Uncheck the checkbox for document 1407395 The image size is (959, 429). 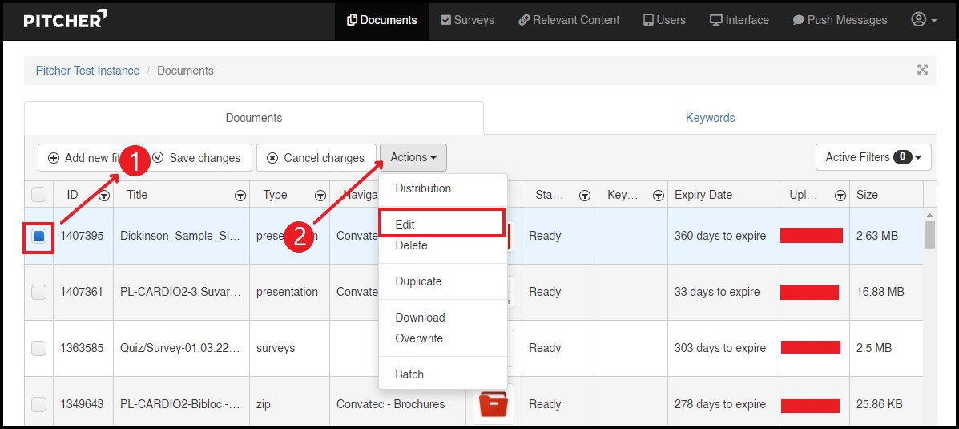38,237
